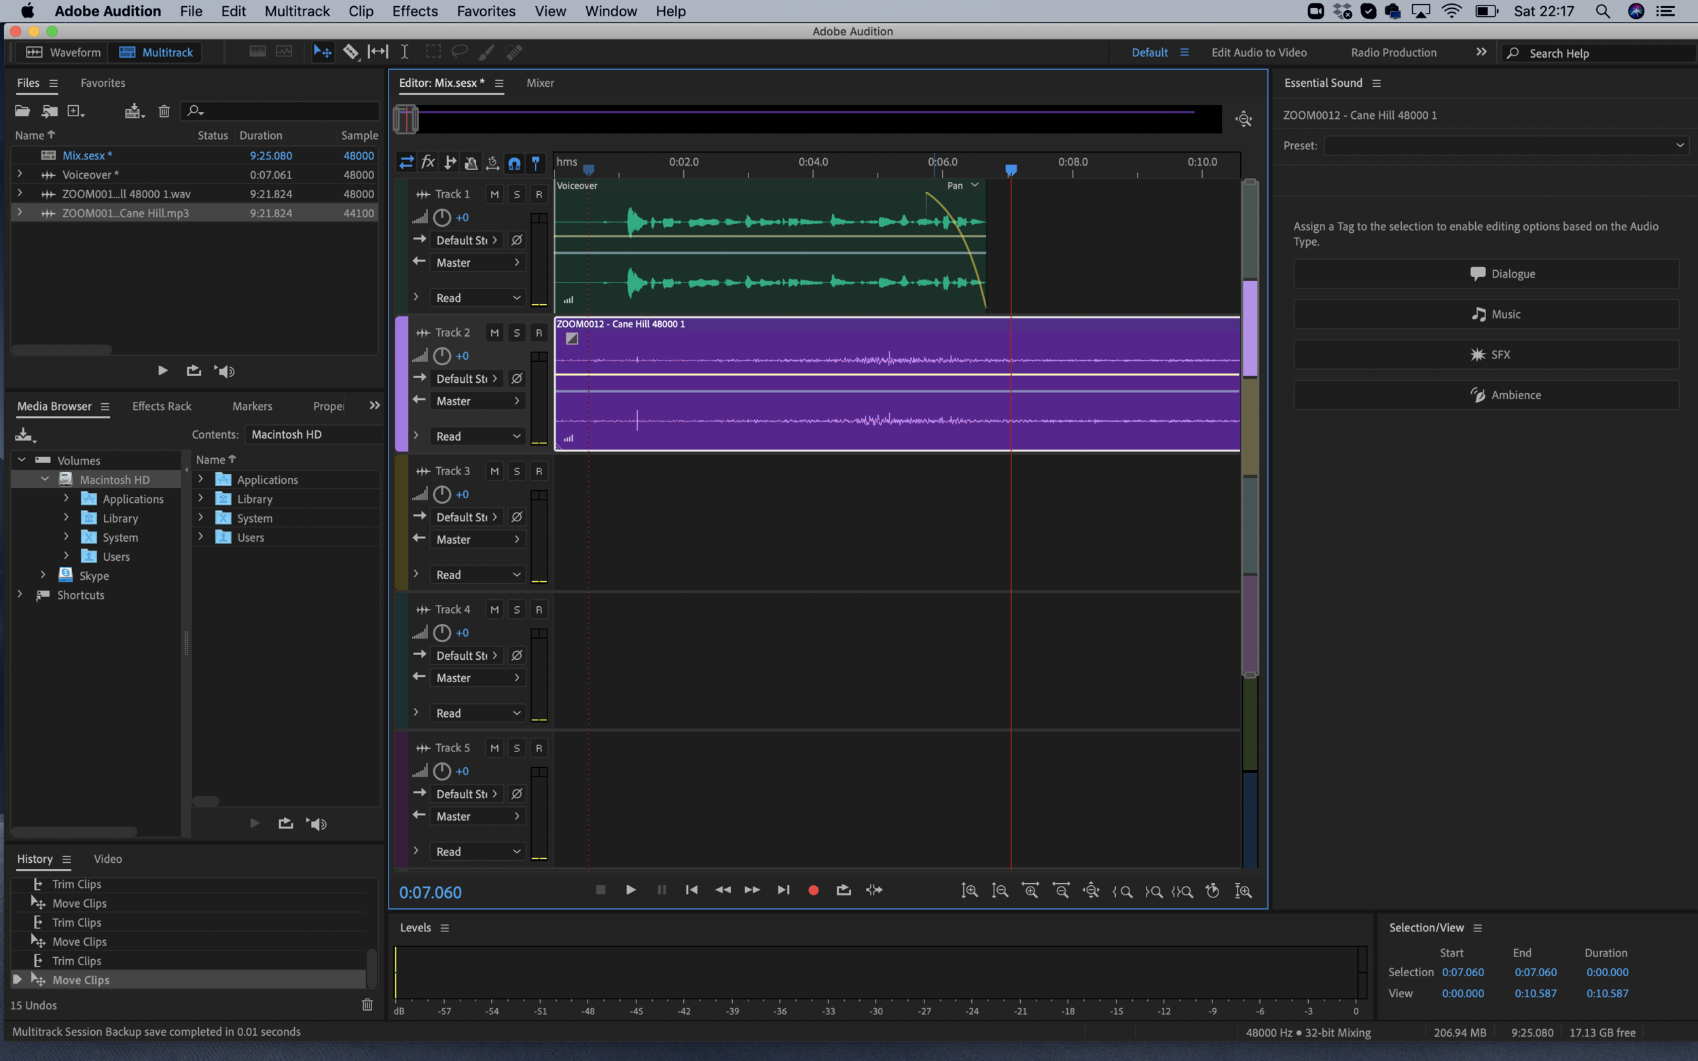1698x1061 pixels.
Task: Click the fx effects icon in editor
Action: point(427,163)
